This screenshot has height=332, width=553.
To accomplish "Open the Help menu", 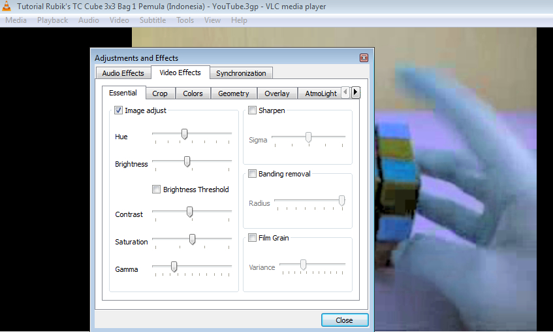I will tap(239, 20).
